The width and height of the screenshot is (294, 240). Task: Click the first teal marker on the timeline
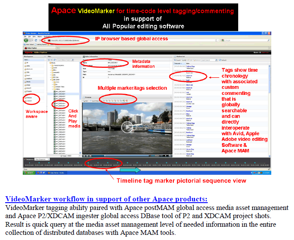coord(29,163)
